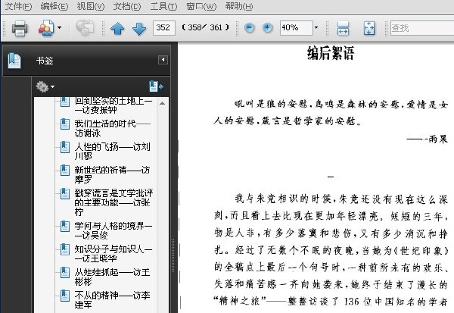The width and height of the screenshot is (454, 313).
Task: Select bookmark 戳穿谎言是文学批评的主要功能——访张柠
Action: click(x=113, y=202)
